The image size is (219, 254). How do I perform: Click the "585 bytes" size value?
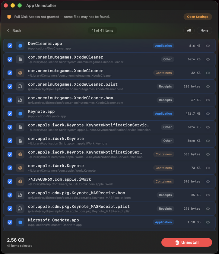pos(192,154)
